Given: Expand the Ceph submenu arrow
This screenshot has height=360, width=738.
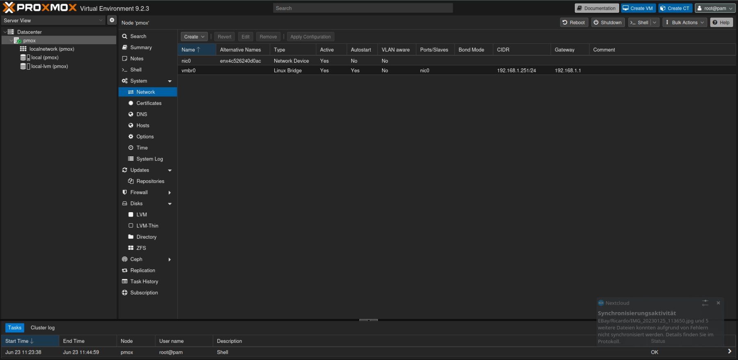Looking at the screenshot, I should (170, 259).
